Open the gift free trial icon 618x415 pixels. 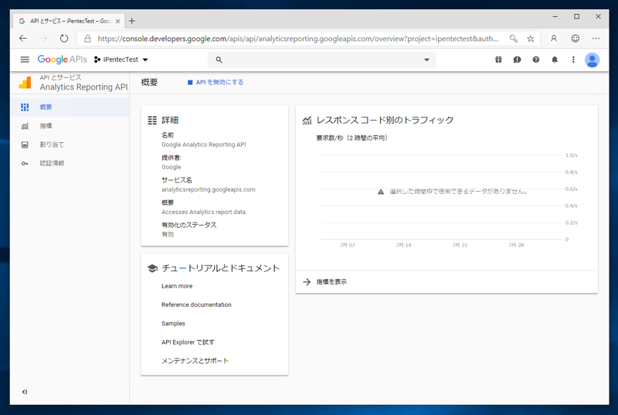pyautogui.click(x=498, y=60)
